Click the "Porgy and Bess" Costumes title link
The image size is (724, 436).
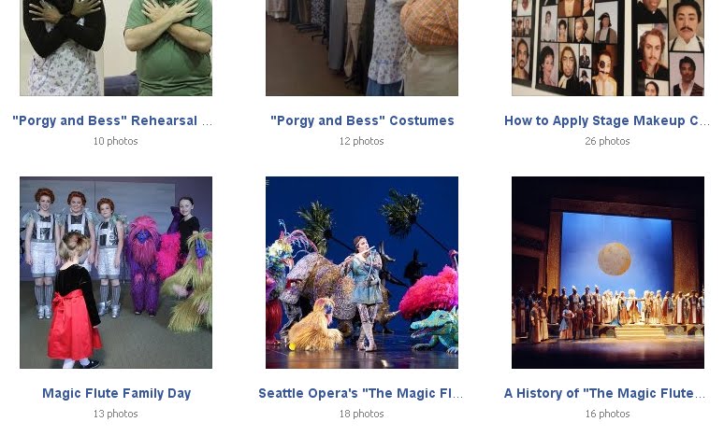pos(362,120)
